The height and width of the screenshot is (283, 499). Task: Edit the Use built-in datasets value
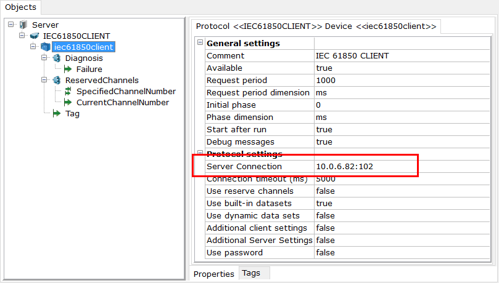click(x=402, y=204)
